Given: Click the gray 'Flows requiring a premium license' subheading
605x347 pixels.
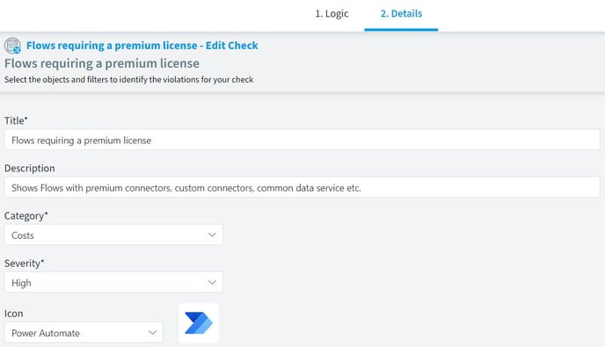Looking at the screenshot, I should (102, 63).
